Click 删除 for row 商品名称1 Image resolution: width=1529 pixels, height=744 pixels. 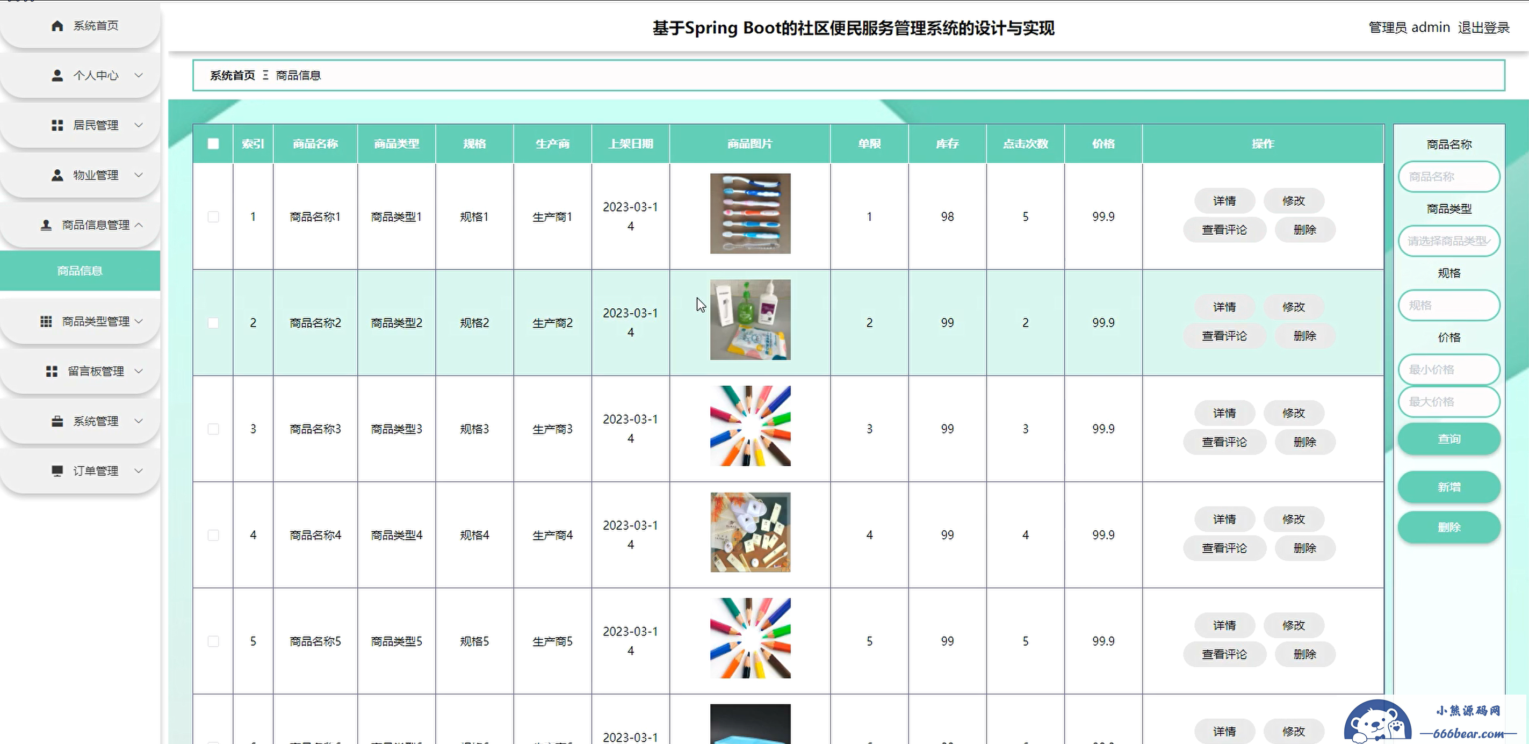pos(1304,229)
